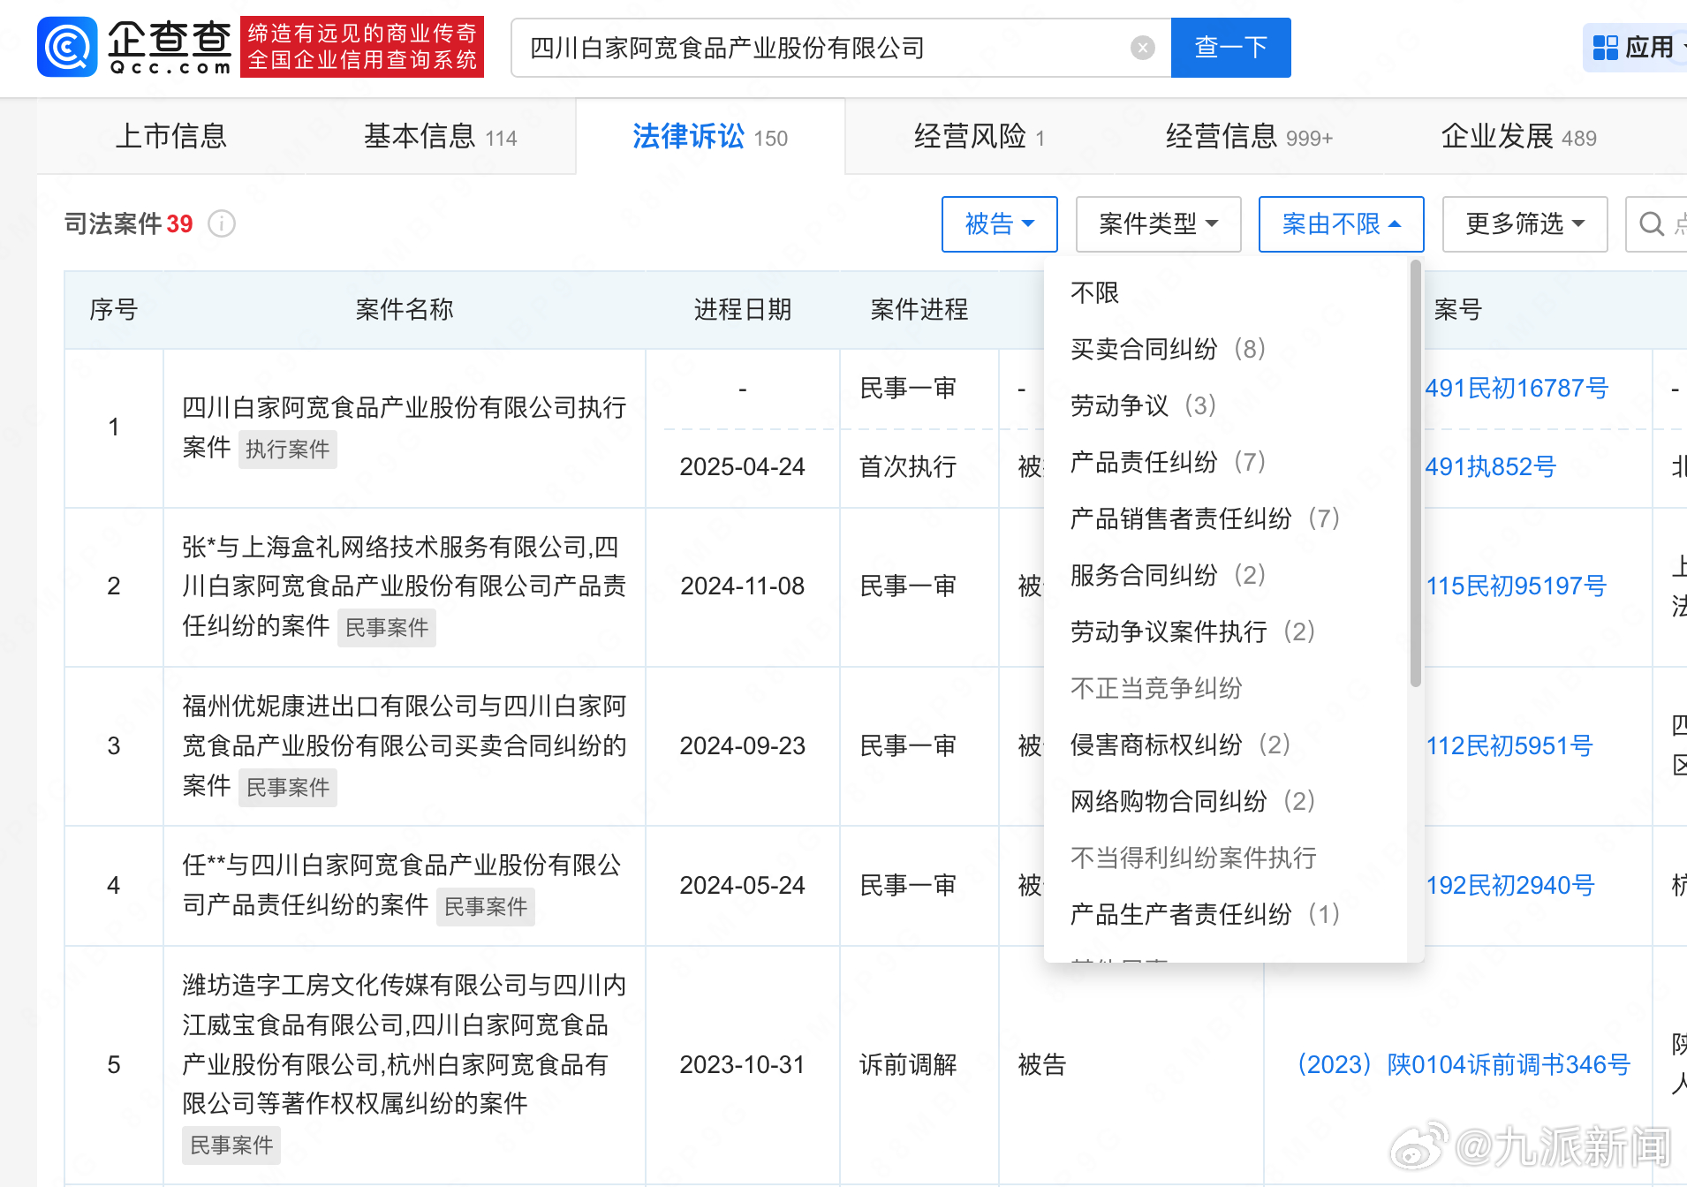Filter by 买卖合同纠纷 (8)
This screenshot has height=1187, width=1687.
1168,349
